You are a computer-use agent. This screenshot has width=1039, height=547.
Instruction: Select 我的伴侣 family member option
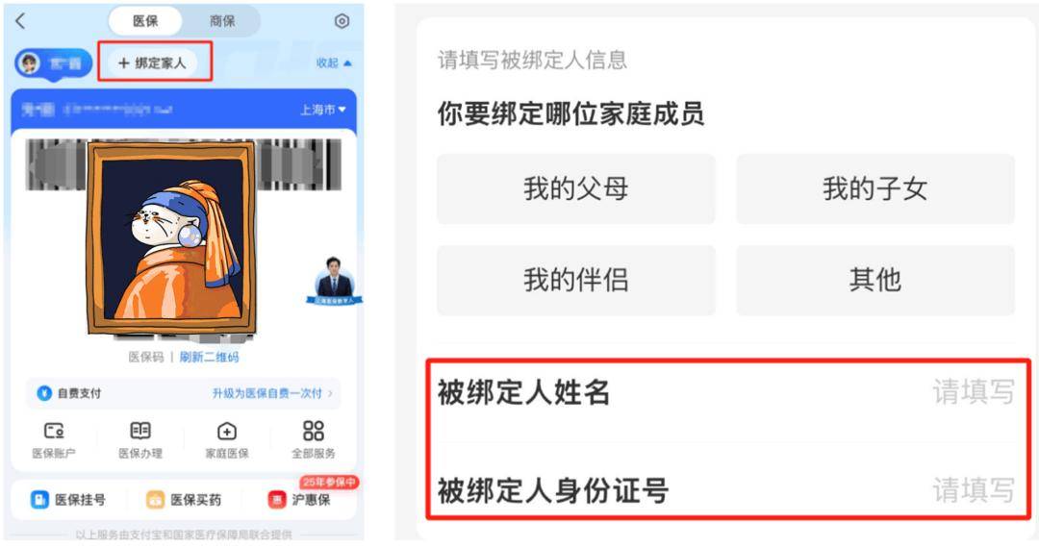(x=576, y=280)
